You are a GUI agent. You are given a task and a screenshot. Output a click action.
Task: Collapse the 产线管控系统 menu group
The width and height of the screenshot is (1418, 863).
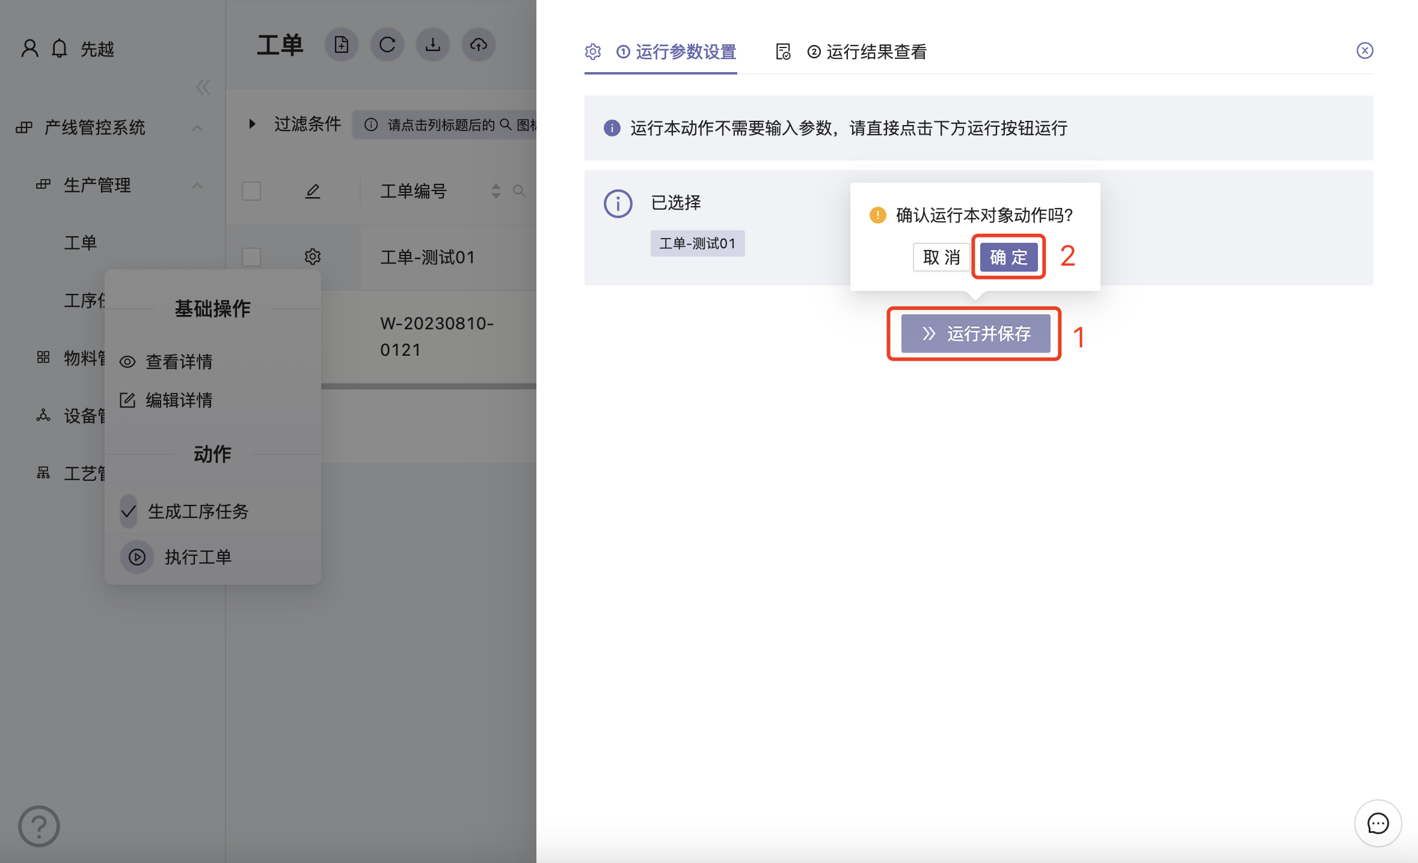tap(197, 127)
